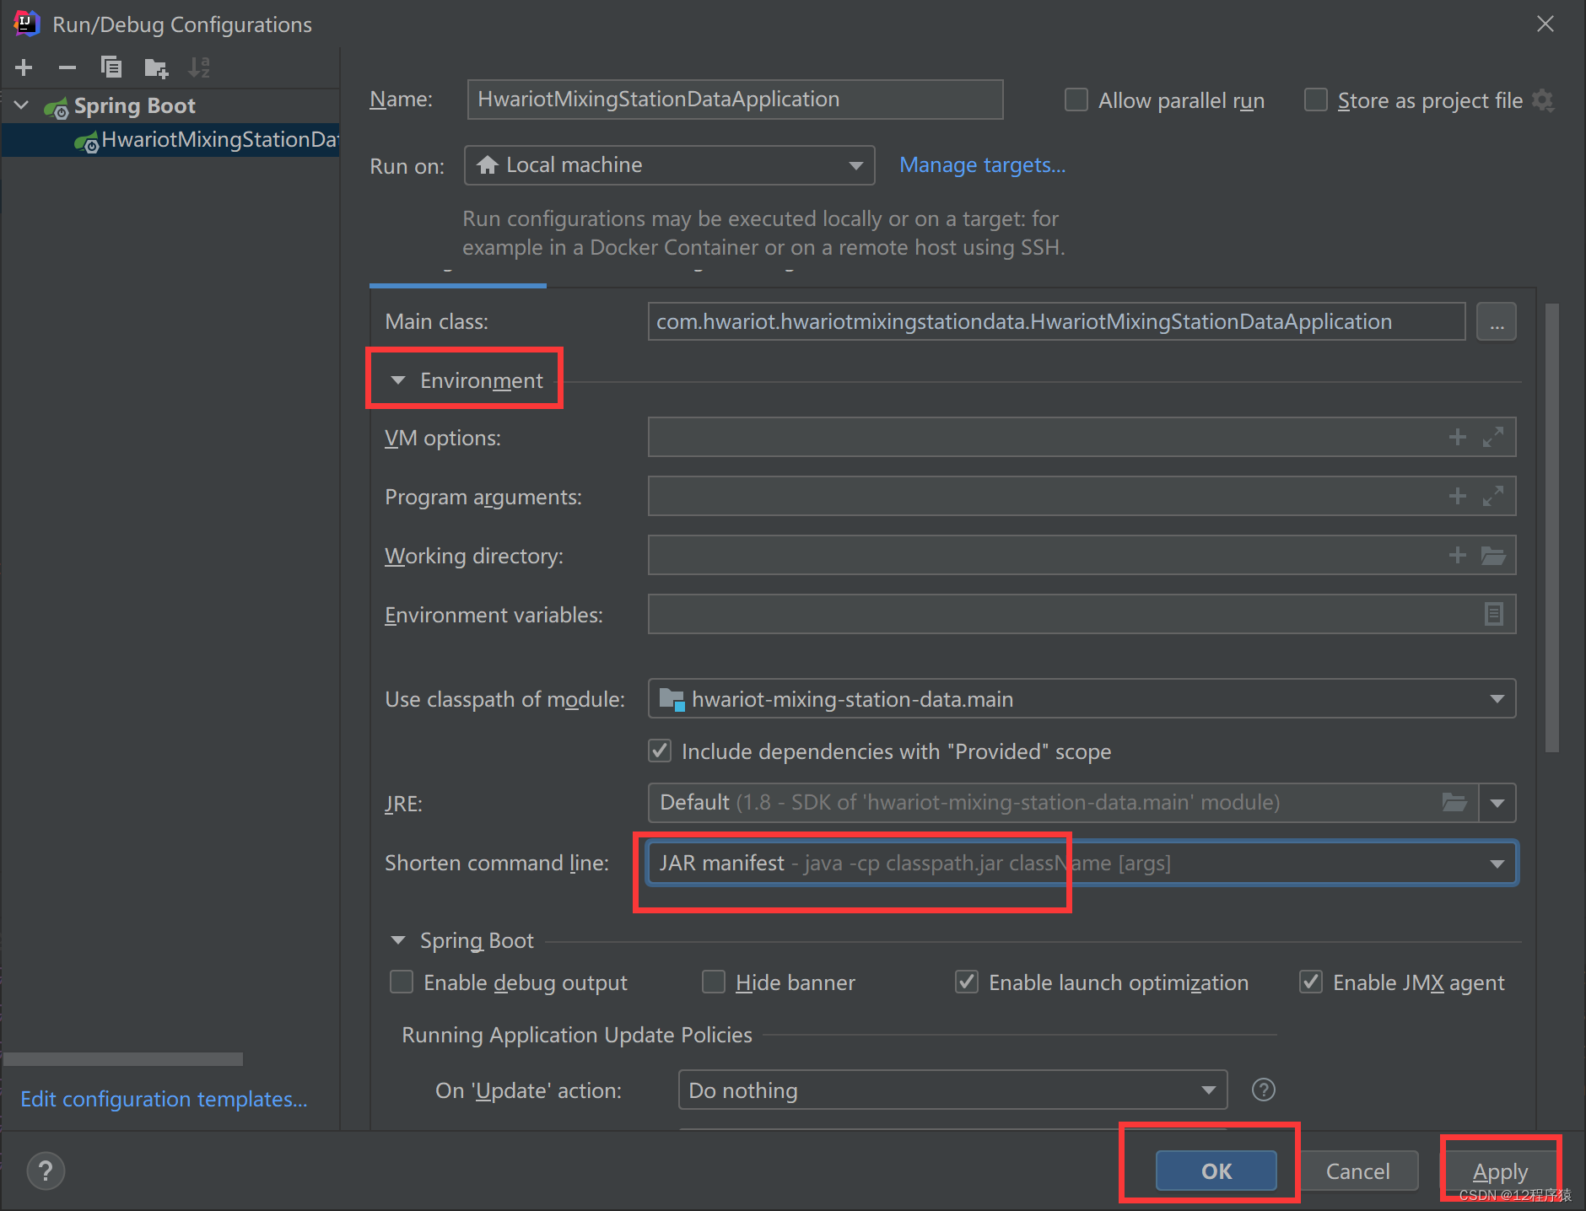Click the Cancel button
The height and width of the screenshot is (1211, 1586).
point(1357,1171)
